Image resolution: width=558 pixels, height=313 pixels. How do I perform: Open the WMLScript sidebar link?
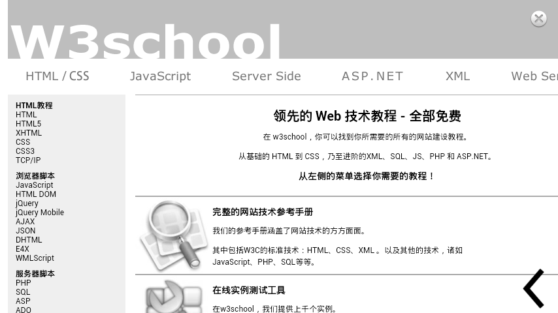[x=35, y=258]
